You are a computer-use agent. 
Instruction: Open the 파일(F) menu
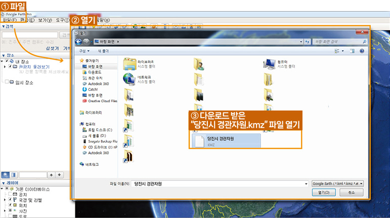coord(10,20)
